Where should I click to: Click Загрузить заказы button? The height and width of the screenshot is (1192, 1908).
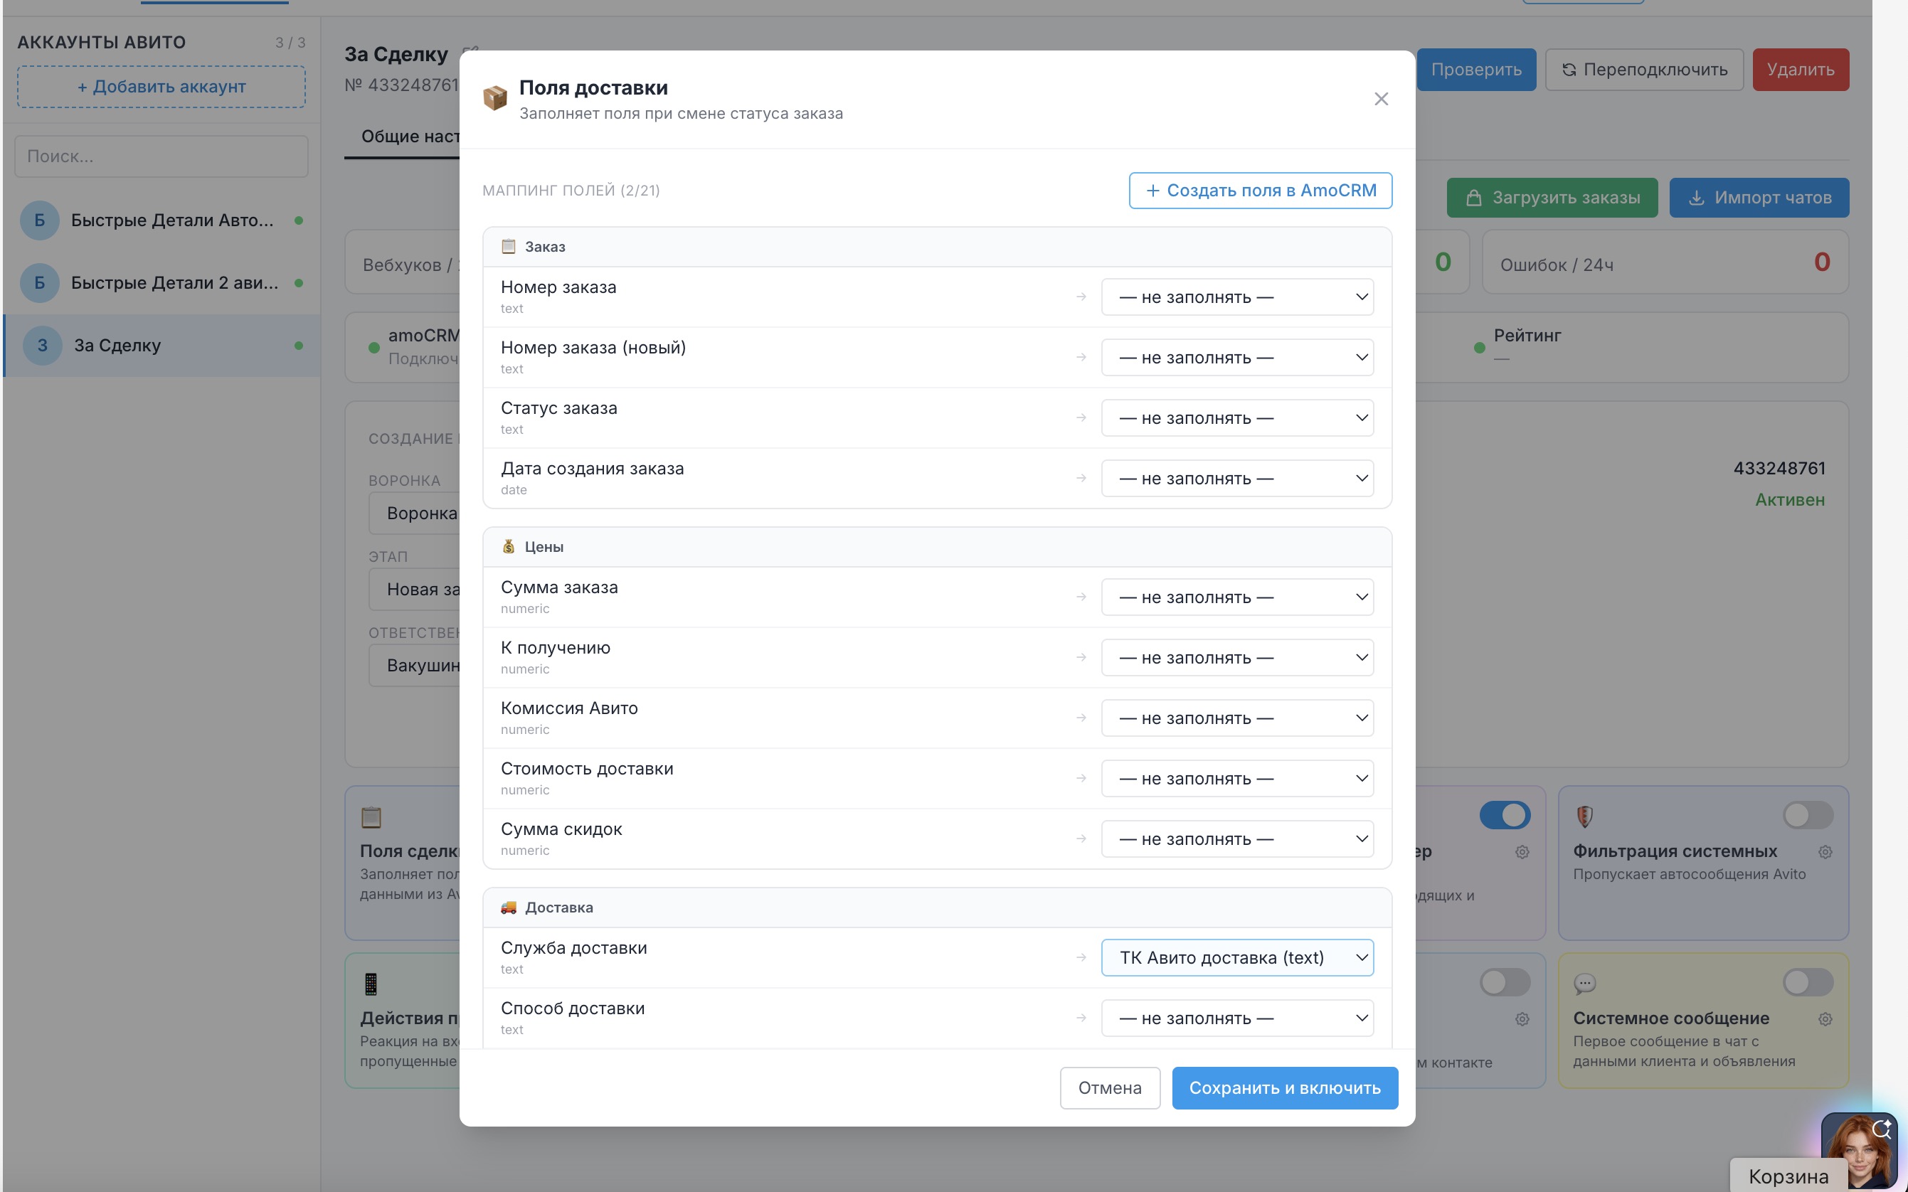click(x=1552, y=198)
